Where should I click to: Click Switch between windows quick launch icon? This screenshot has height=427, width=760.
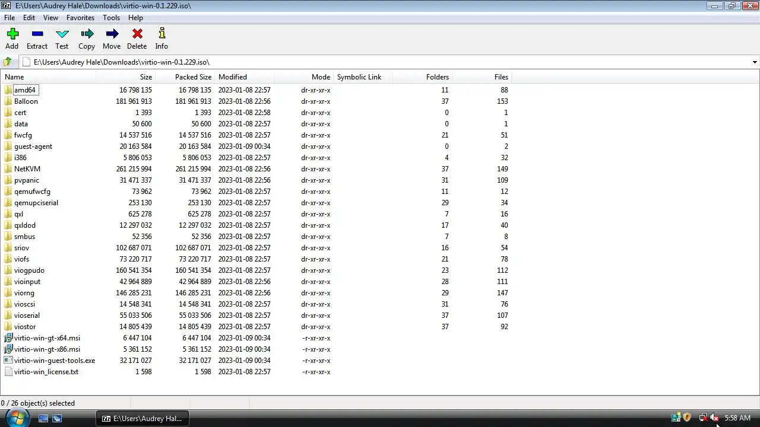(x=57, y=418)
